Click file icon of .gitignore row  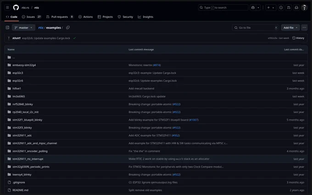(9, 182)
